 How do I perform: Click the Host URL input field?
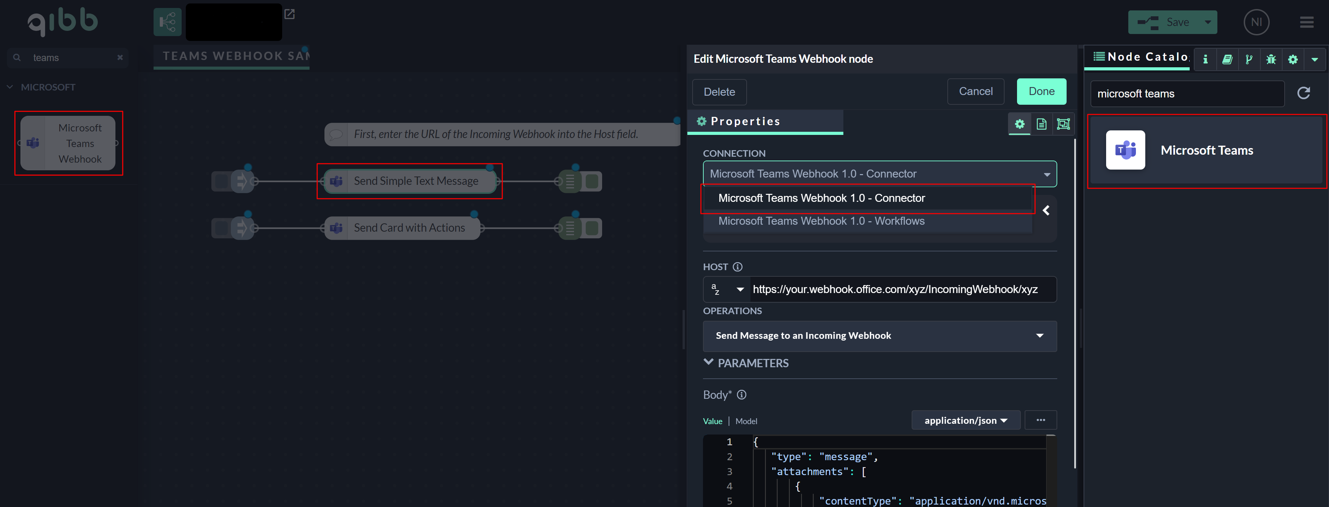900,290
